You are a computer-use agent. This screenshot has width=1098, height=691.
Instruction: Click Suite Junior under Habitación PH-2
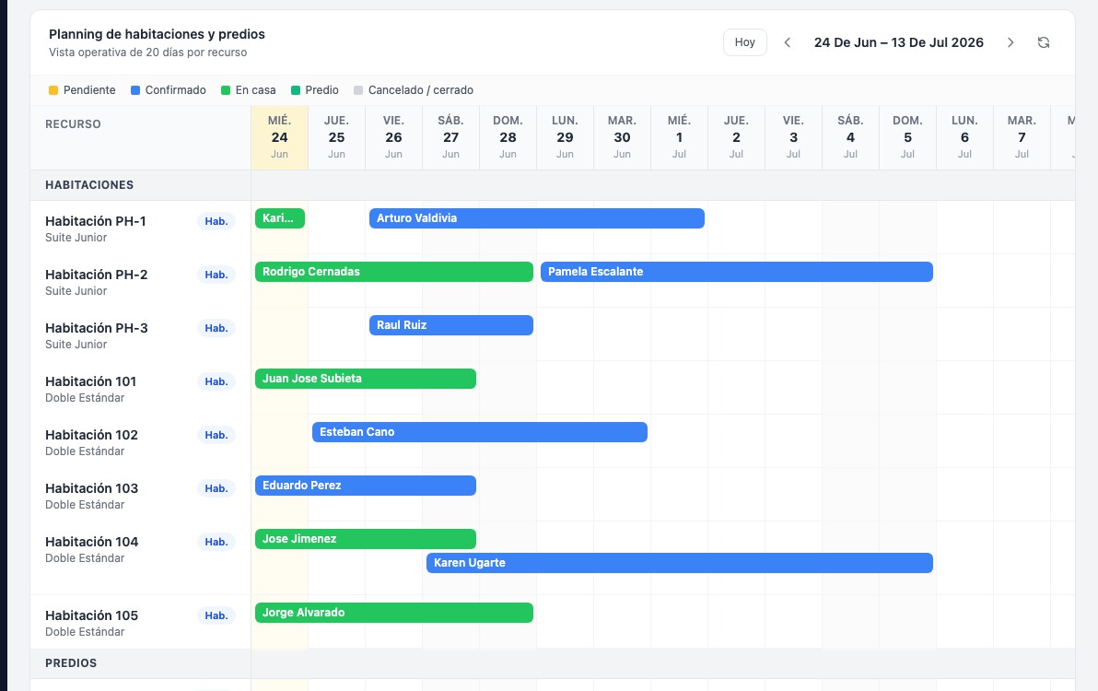point(76,291)
